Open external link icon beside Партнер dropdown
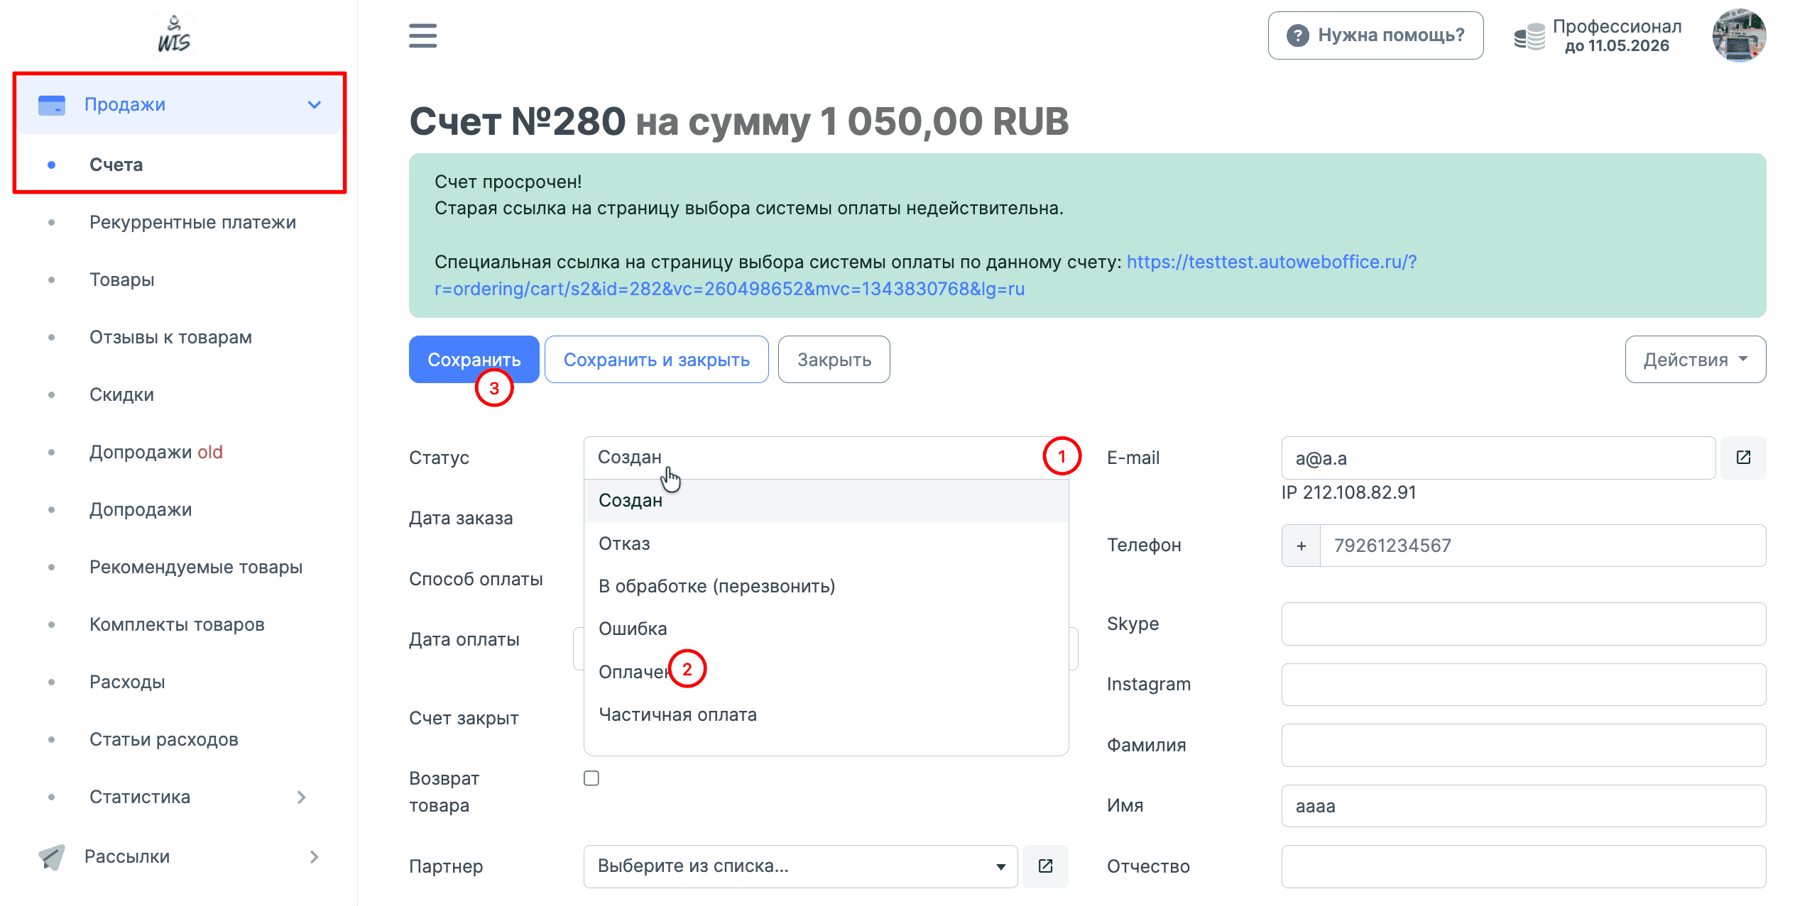 click(1045, 866)
